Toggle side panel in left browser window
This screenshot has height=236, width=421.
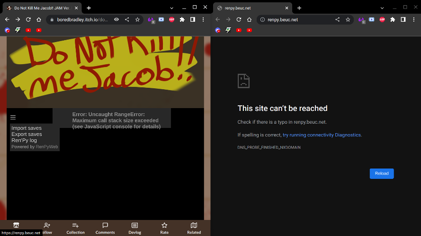click(193, 19)
